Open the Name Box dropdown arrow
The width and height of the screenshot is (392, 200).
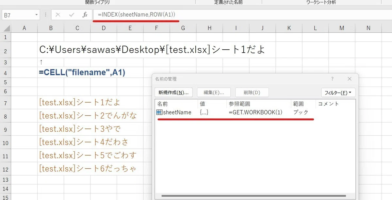(37, 15)
